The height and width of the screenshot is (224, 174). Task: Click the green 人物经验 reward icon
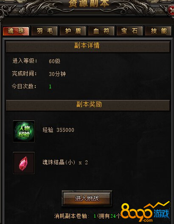tap(24, 131)
